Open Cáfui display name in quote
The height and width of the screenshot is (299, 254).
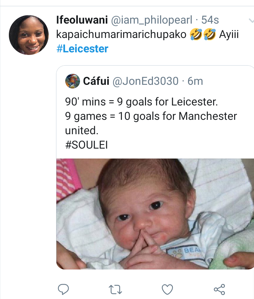(x=96, y=81)
